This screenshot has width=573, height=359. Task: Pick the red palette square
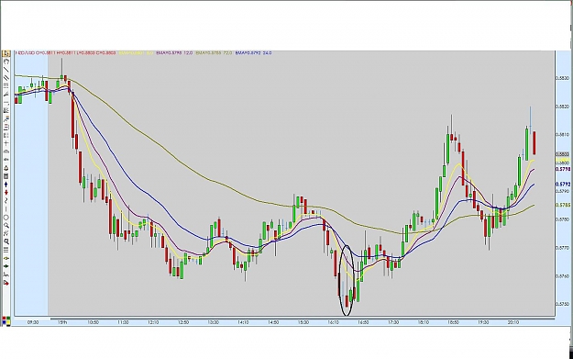coord(4,318)
